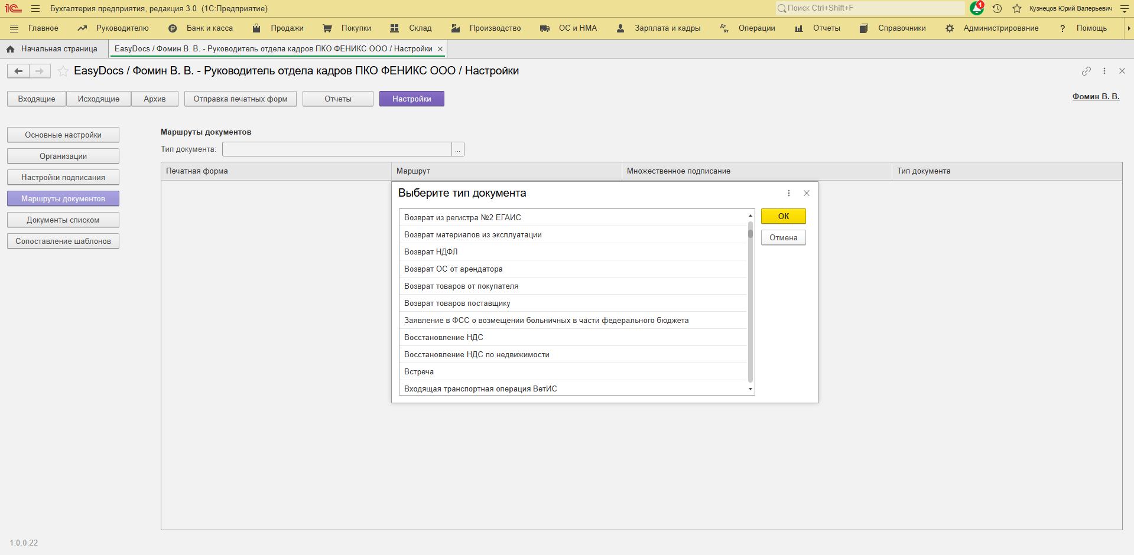Open dialog's three-dot more menu

click(x=788, y=193)
